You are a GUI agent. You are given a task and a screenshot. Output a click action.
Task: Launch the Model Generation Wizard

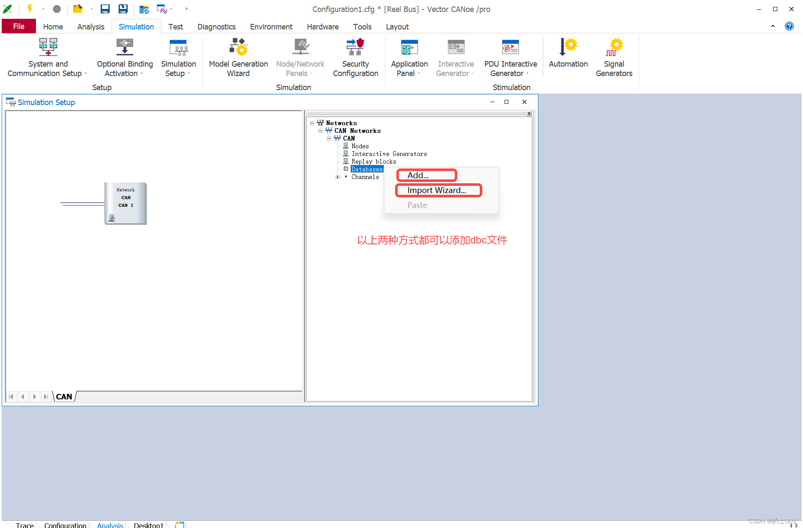pyautogui.click(x=238, y=58)
